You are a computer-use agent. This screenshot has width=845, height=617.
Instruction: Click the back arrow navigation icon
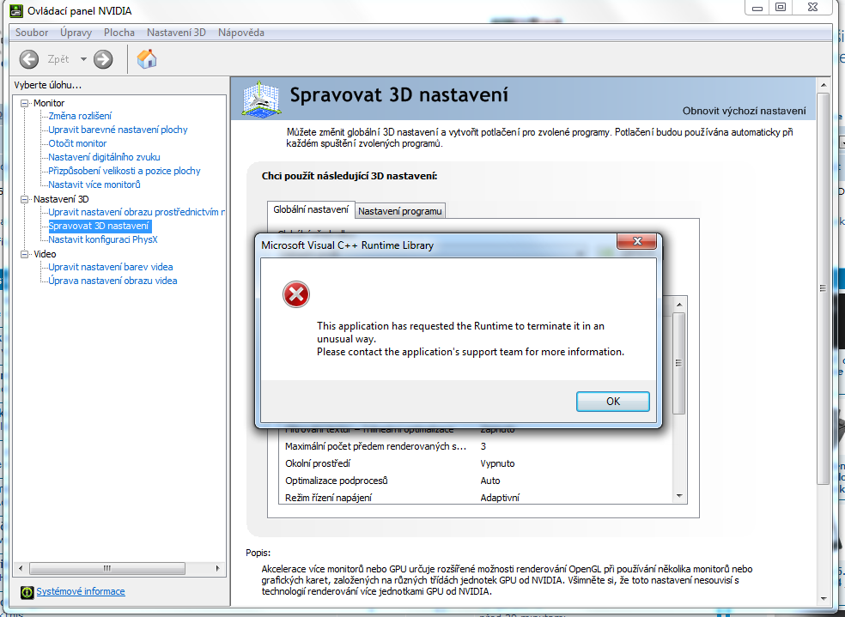[29, 59]
